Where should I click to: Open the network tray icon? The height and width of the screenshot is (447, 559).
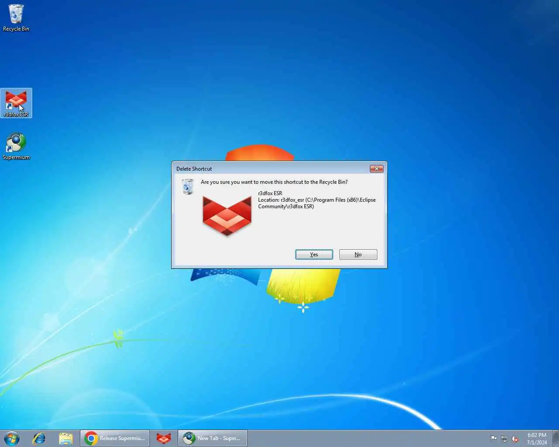[504, 439]
